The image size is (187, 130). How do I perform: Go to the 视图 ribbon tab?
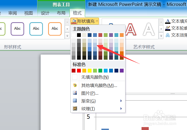coord(29,13)
